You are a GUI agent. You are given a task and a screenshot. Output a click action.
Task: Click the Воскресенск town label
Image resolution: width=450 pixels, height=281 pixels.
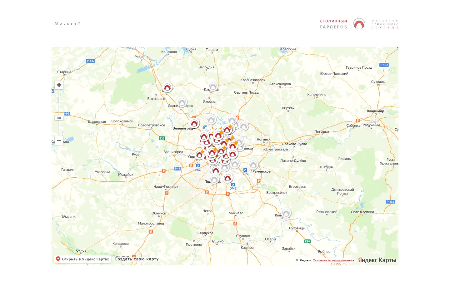pos(277,193)
